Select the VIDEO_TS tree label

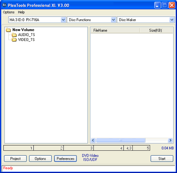click(x=26, y=40)
